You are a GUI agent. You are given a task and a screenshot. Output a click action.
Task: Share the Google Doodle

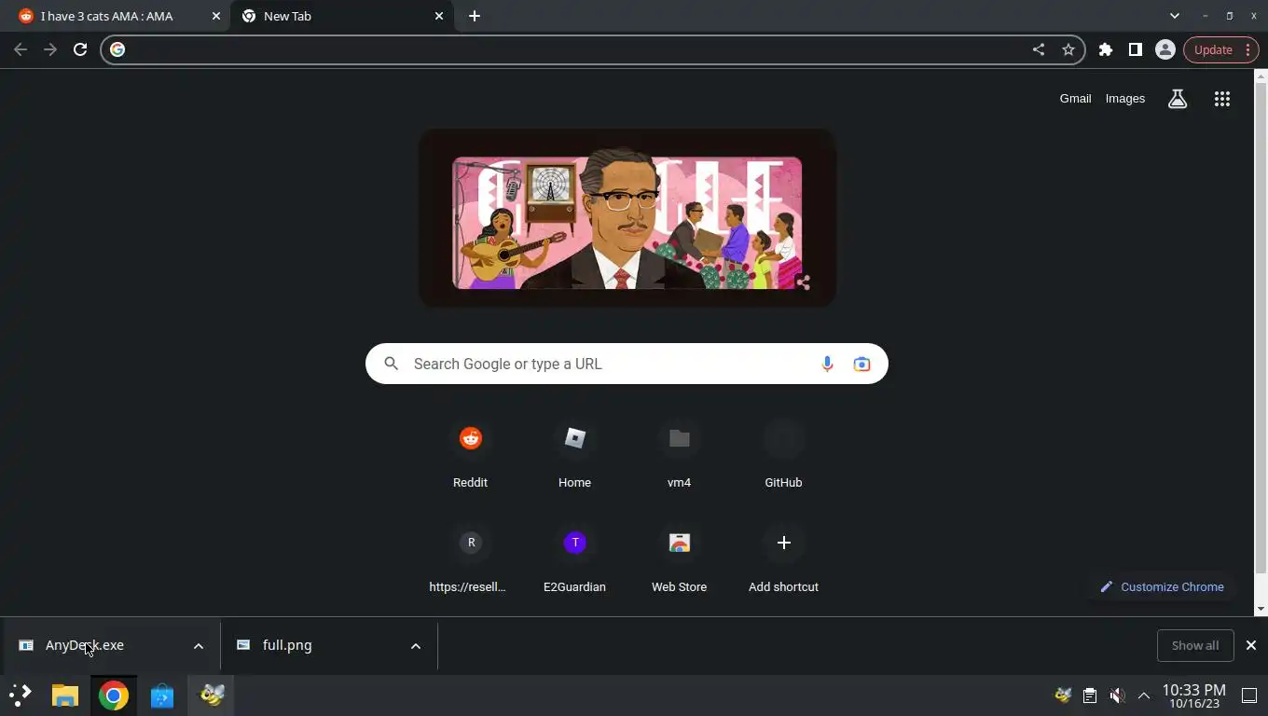point(803,282)
